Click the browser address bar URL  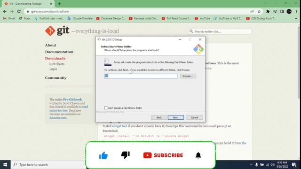(x=50, y=11)
